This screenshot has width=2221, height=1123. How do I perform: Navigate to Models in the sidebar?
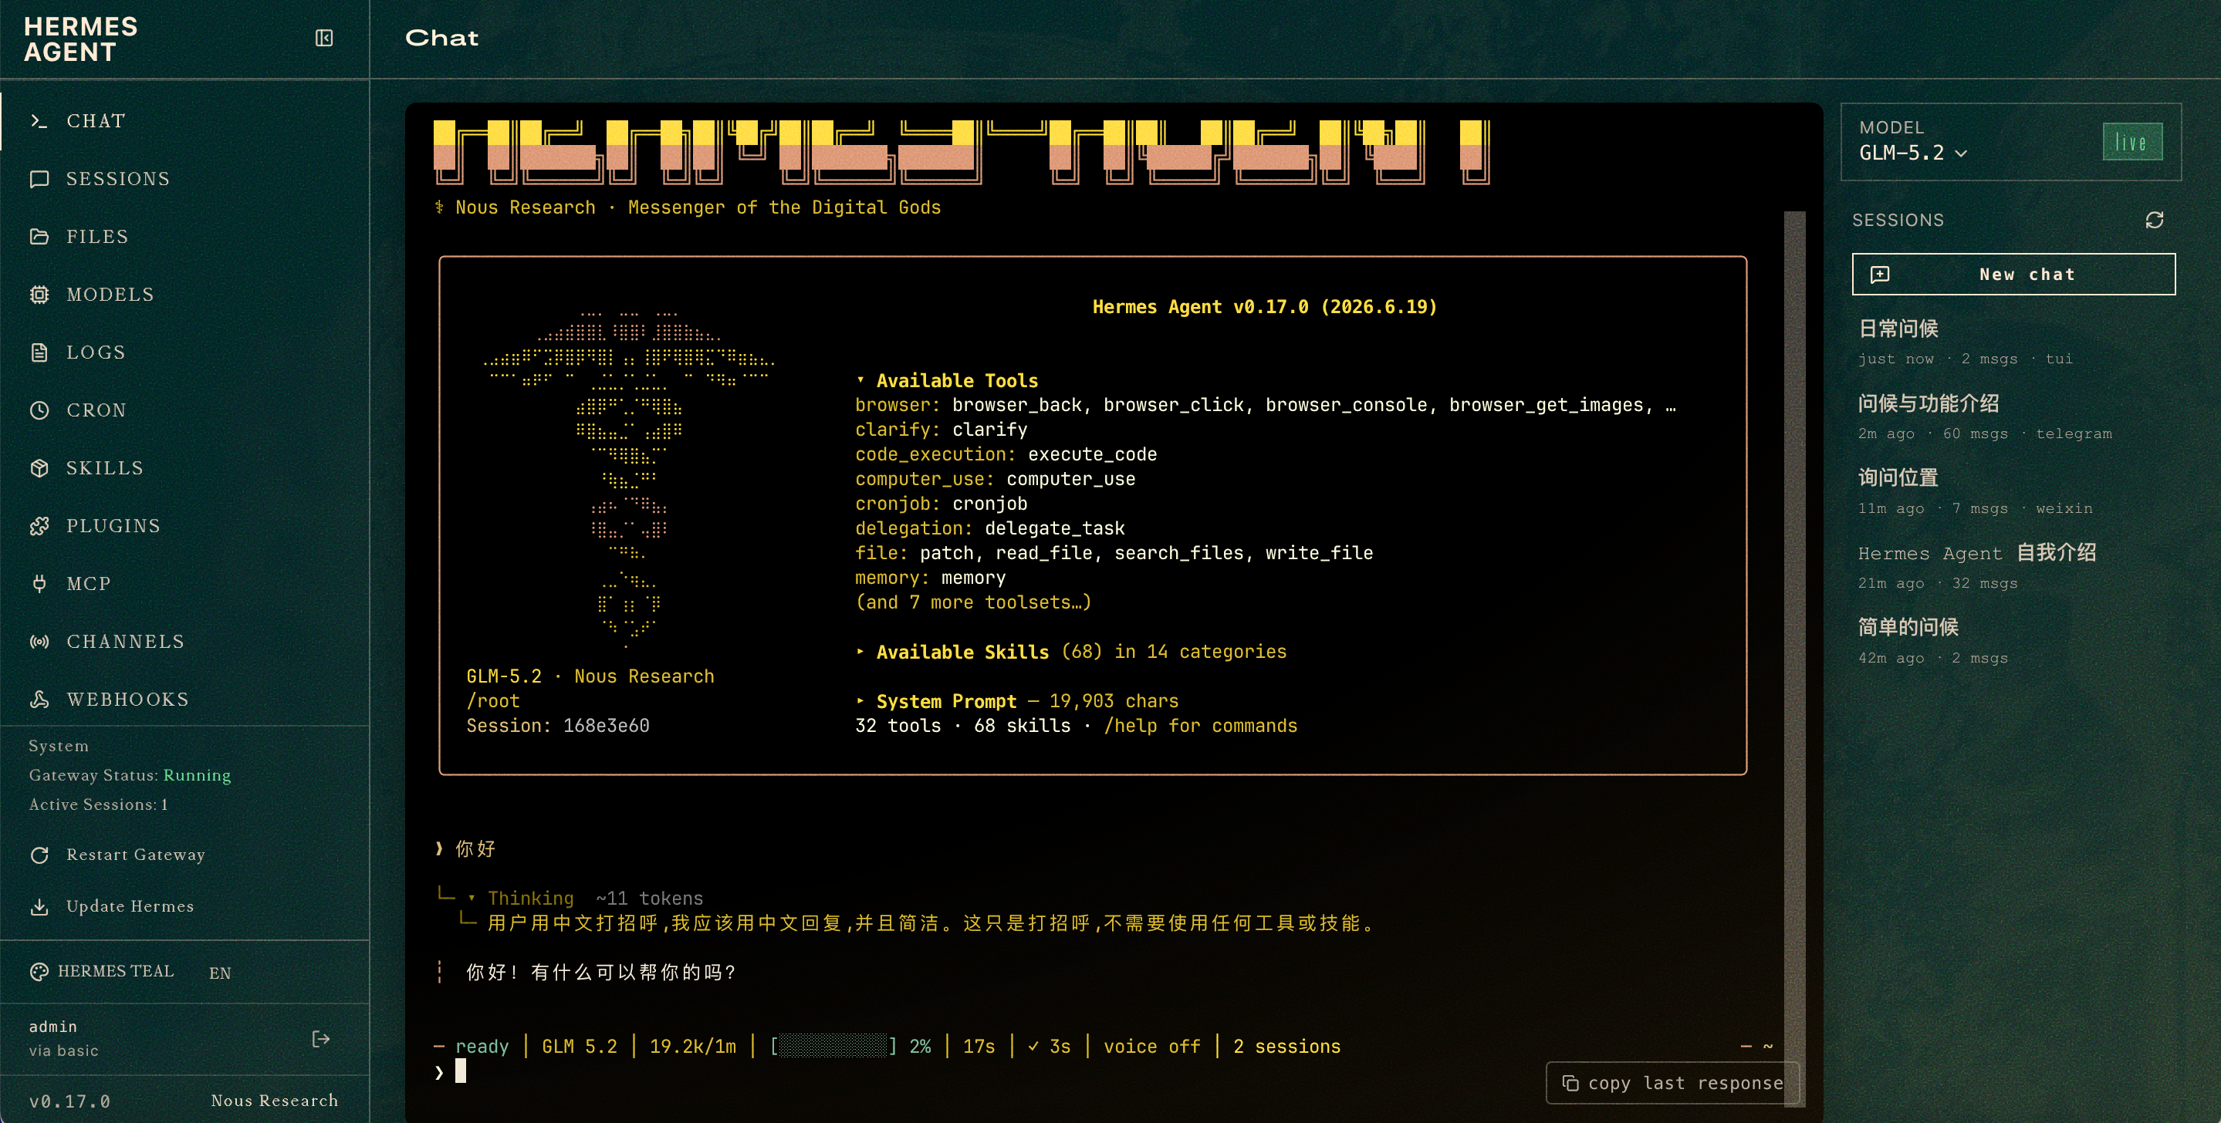(184, 294)
